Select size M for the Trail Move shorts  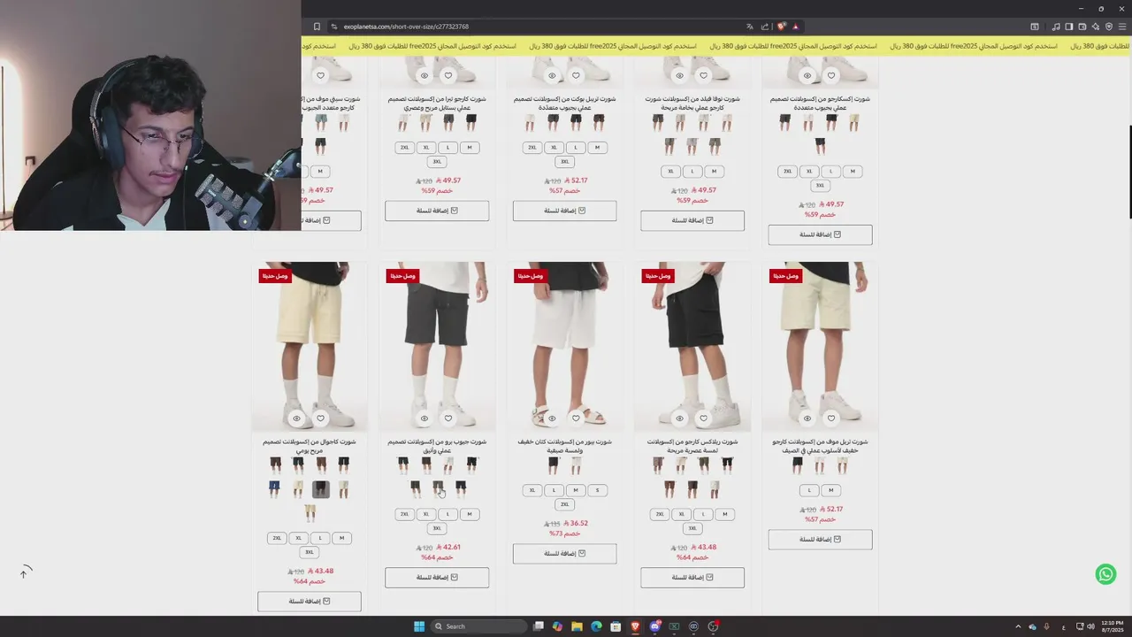click(830, 490)
